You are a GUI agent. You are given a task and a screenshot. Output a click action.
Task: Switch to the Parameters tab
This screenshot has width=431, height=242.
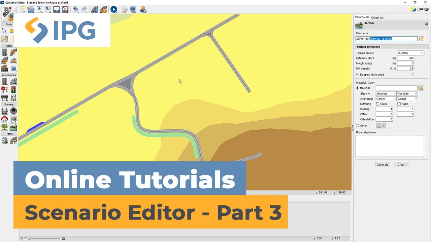(x=362, y=17)
